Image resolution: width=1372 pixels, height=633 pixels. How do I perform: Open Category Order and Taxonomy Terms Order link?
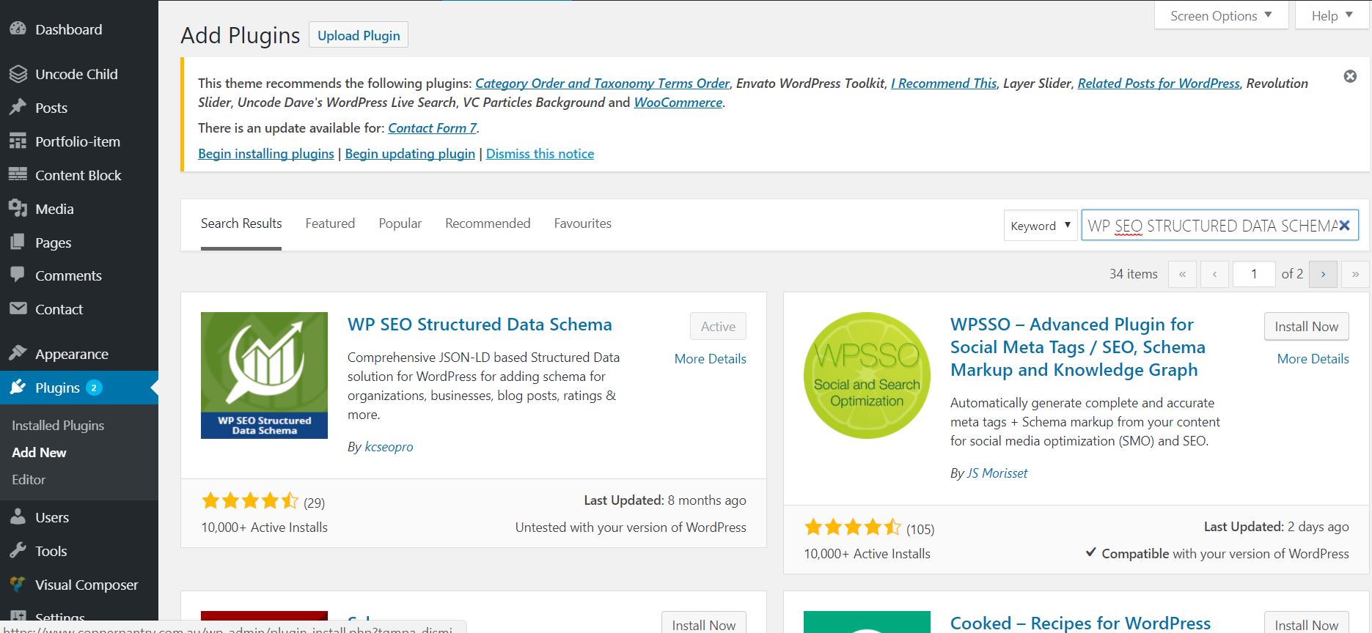click(x=602, y=84)
